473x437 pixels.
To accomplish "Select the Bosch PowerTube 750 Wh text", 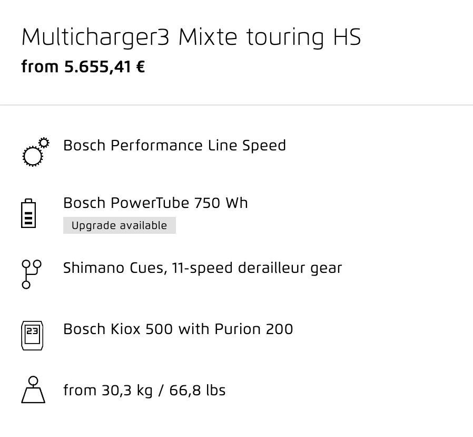I will [155, 203].
